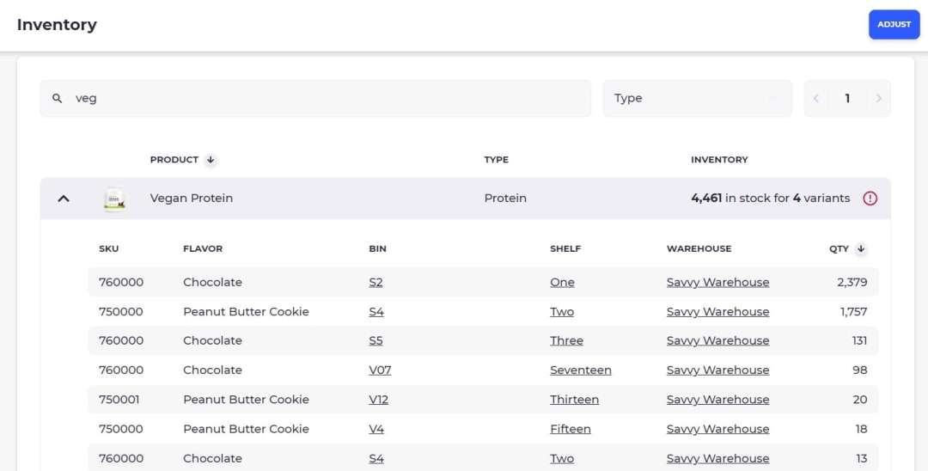The image size is (928, 471).
Task: Select the Vegan Protein product name
Action: (191, 199)
